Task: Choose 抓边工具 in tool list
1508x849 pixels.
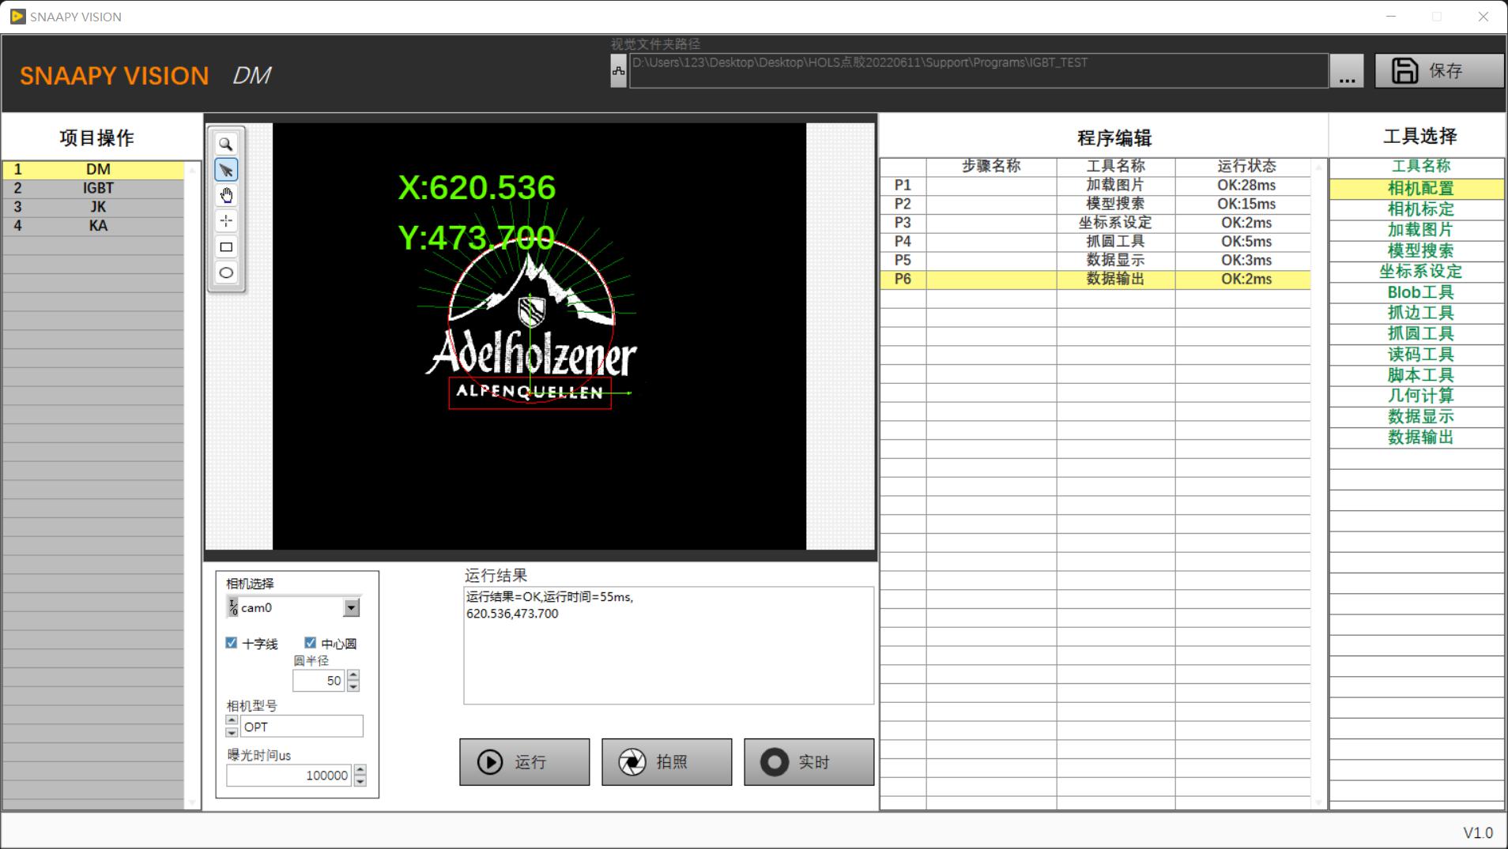Action: (x=1417, y=313)
